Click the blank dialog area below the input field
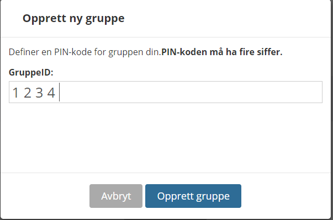 [166, 138]
